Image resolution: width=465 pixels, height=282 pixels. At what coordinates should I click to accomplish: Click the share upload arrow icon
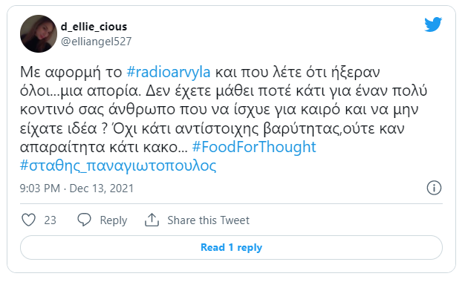(152, 220)
